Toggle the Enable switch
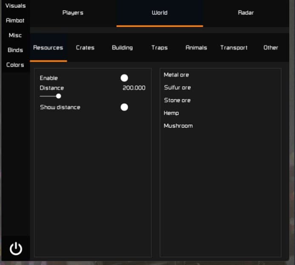 click(124, 78)
